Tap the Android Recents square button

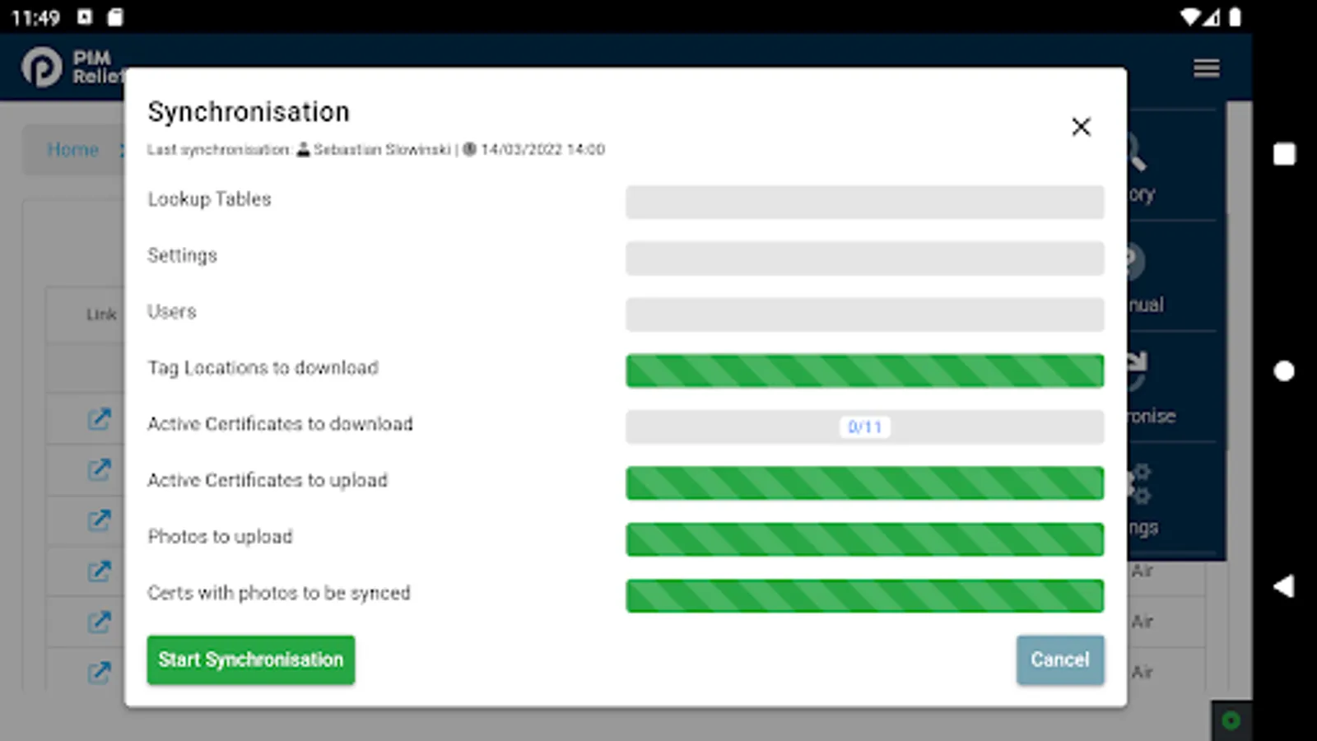click(1284, 154)
